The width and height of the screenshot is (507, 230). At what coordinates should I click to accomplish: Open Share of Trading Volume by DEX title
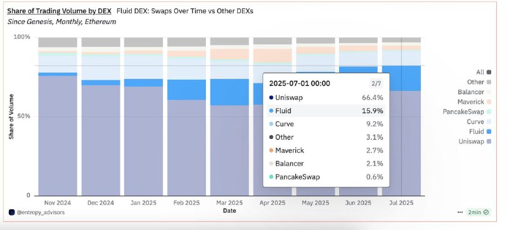pos(59,11)
